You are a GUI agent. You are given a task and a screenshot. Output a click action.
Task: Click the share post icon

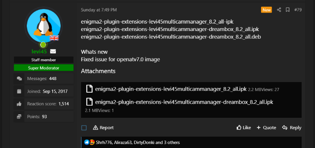point(279,9)
